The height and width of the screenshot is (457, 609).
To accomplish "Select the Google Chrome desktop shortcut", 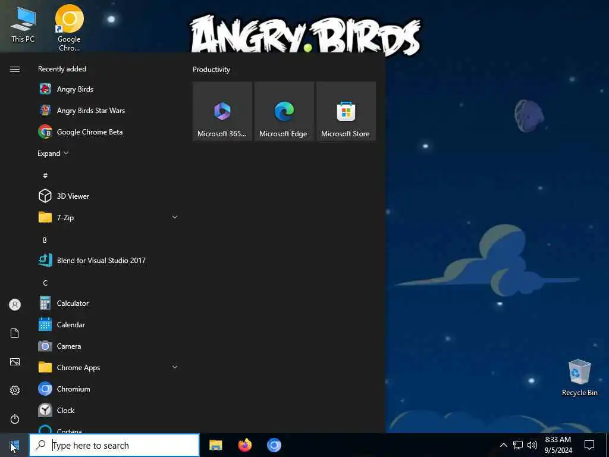I will (x=69, y=28).
